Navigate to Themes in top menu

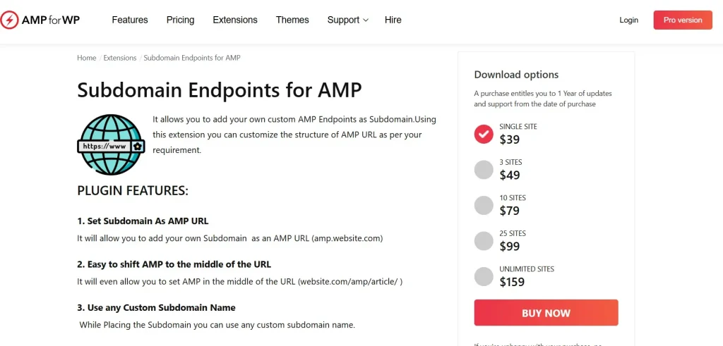click(292, 20)
